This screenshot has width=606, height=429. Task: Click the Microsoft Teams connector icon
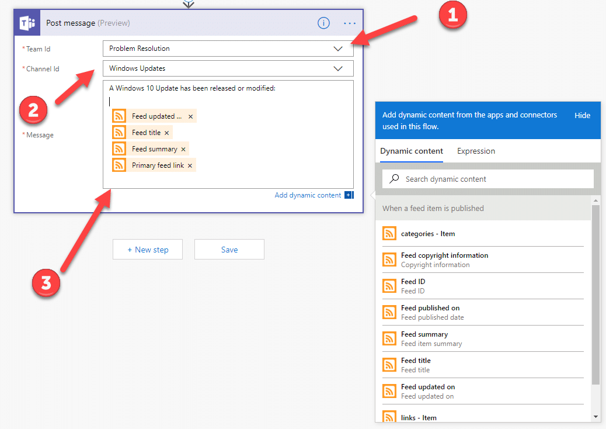pos(27,23)
